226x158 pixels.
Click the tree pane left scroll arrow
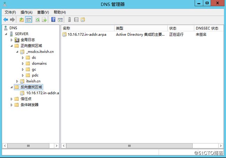click(5, 146)
